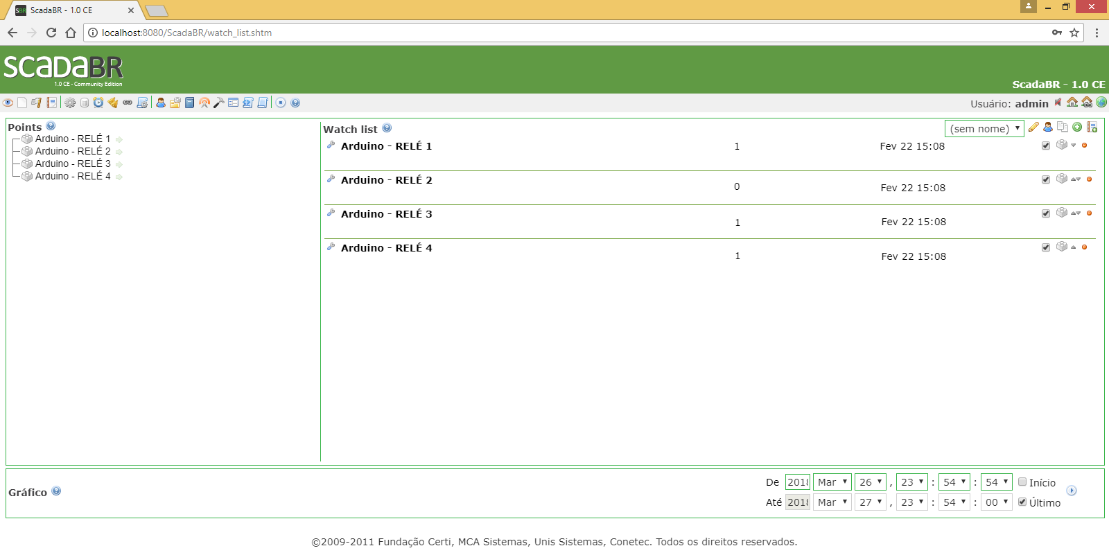Copy the watch list using copy icon
1109x555 pixels.
coord(1063,127)
